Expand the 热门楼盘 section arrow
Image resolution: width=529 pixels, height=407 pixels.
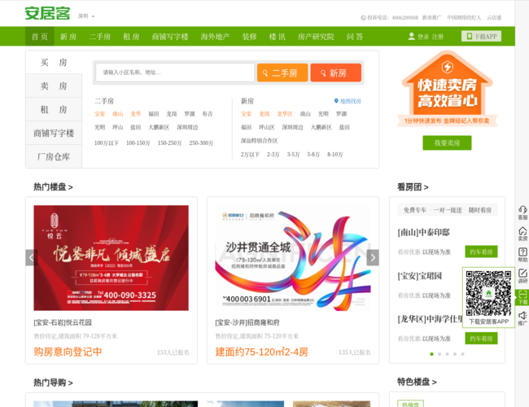(53, 187)
